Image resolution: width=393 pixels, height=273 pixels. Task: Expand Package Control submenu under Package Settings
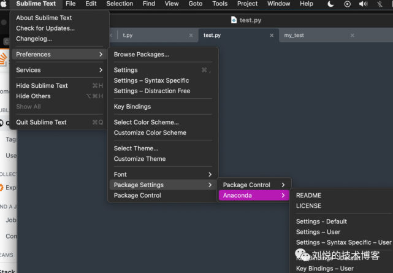pos(254,185)
